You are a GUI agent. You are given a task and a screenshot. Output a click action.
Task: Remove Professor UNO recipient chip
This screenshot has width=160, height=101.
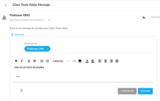pos(48,49)
